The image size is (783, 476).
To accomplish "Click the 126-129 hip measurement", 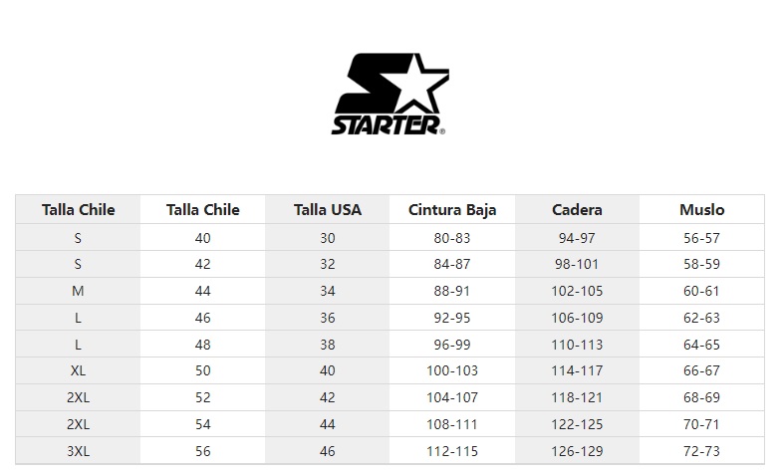I will click(x=577, y=451).
